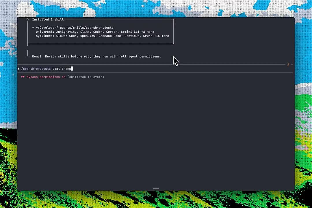The height and width of the screenshot is (208, 312).
Task: Click the 'Installed 1 skill' box heading
Action: [x=48, y=20]
